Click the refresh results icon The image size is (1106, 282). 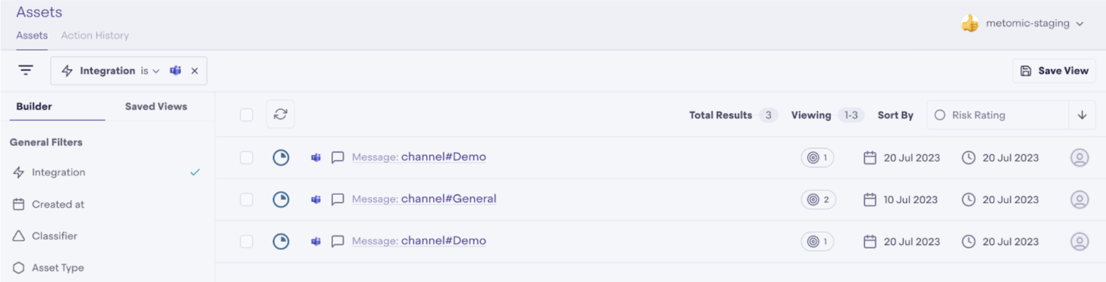point(281,114)
